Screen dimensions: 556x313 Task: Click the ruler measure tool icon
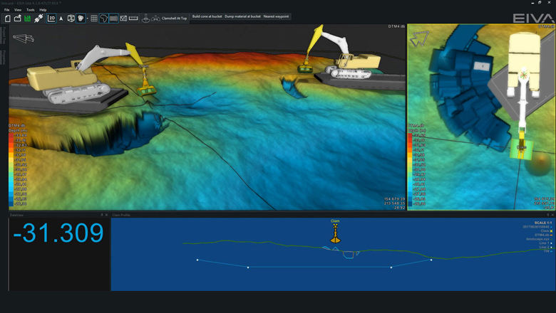(x=134, y=18)
